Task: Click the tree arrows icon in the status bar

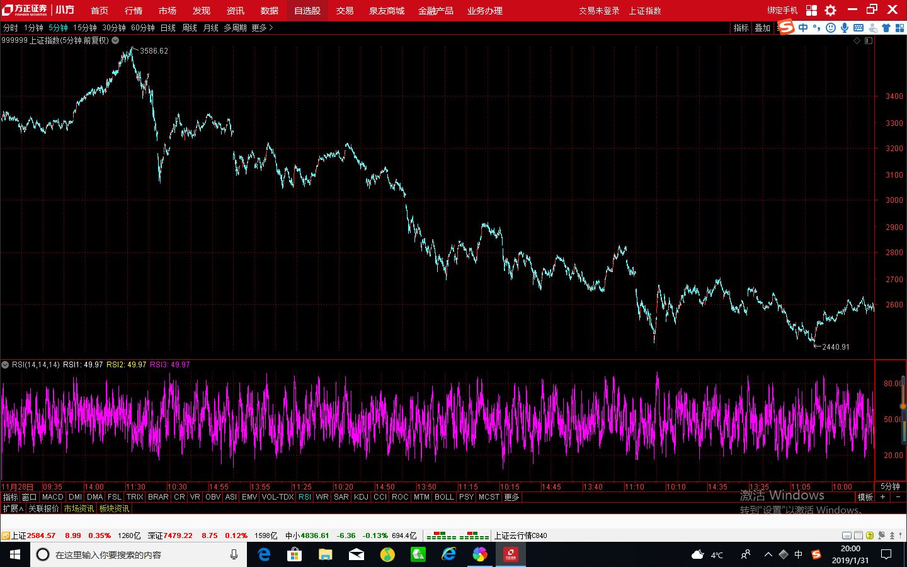Action: [x=893, y=535]
